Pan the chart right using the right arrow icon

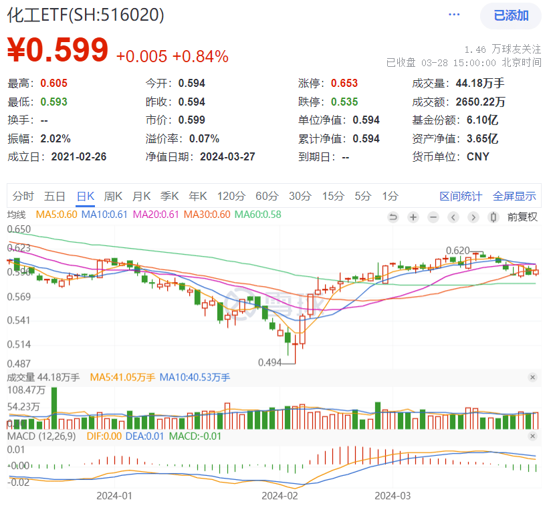click(473, 217)
